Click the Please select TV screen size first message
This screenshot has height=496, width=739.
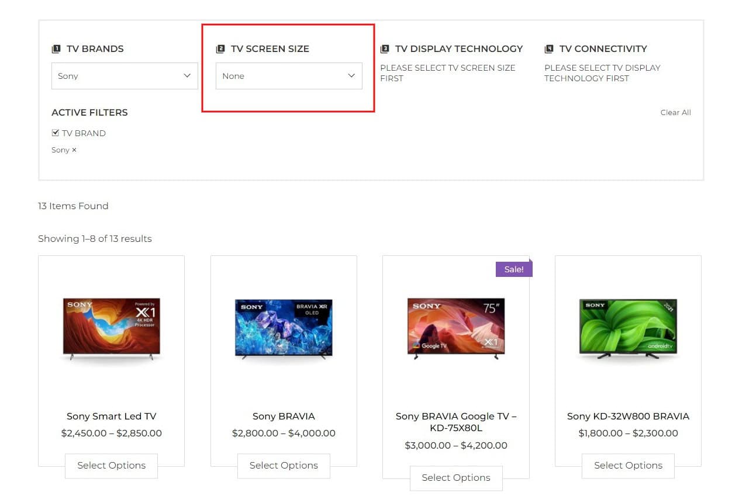coord(448,73)
